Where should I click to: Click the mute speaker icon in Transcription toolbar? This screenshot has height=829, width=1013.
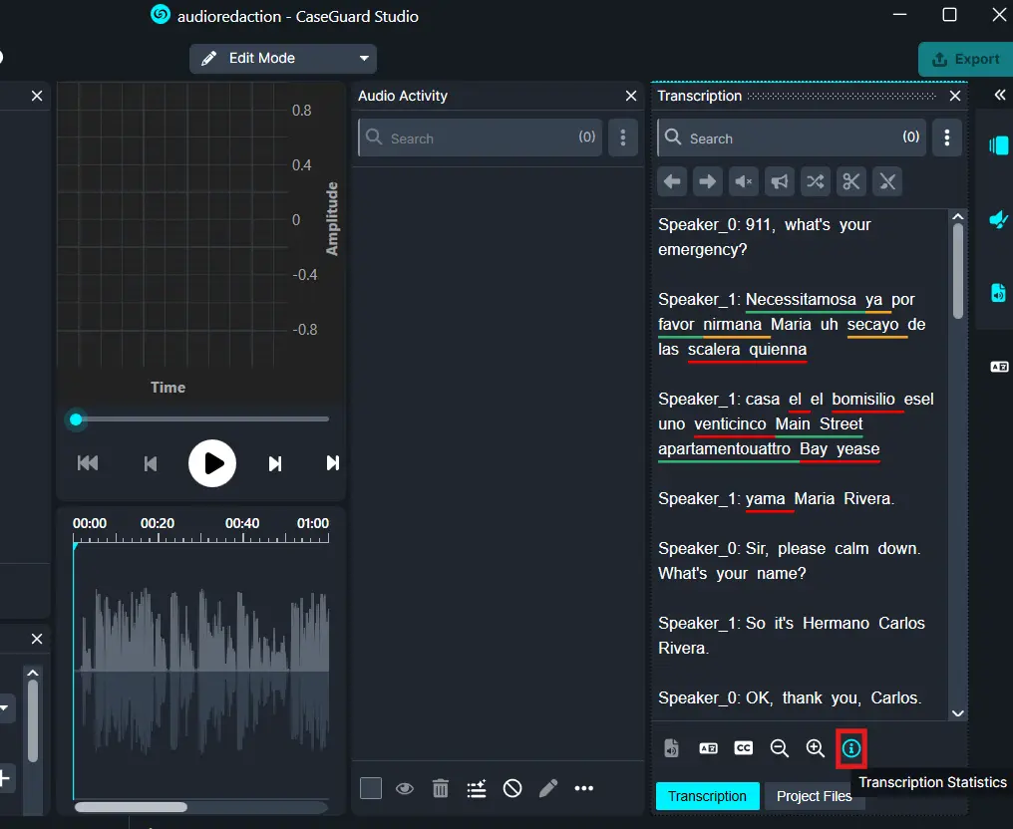(744, 181)
